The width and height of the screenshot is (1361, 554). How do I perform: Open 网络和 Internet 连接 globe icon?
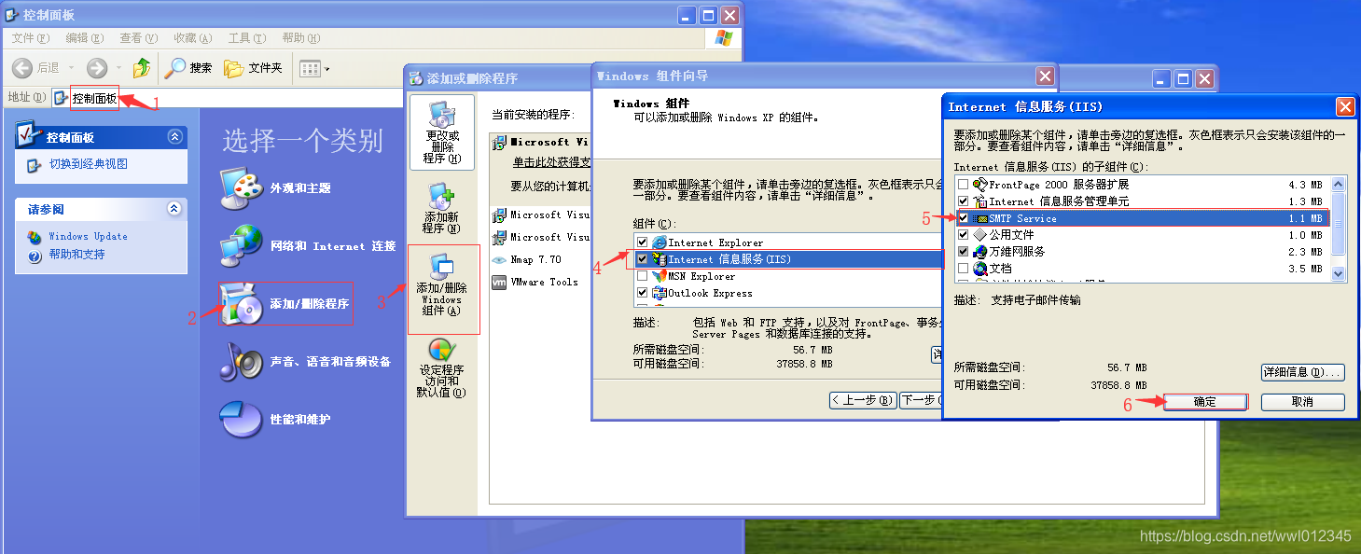click(242, 246)
